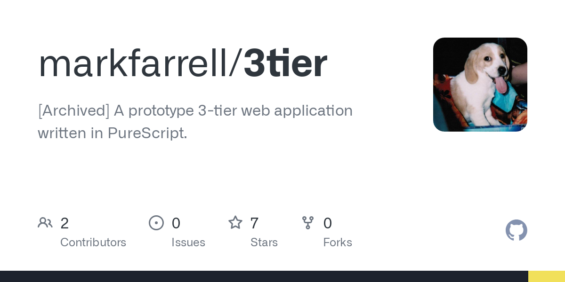Viewport: 565px width, 282px height.
Task: Select the Contributors label text
Action: coord(93,243)
